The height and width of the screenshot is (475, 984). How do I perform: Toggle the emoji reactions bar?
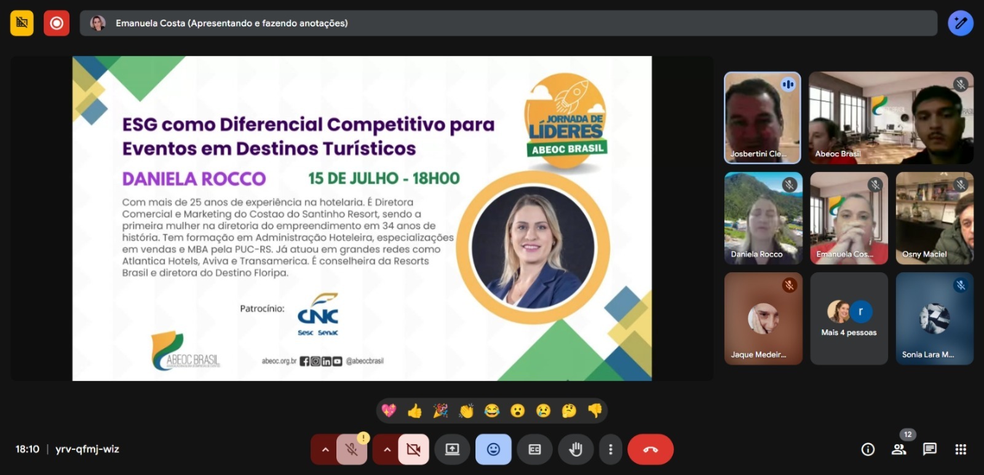[493, 450]
